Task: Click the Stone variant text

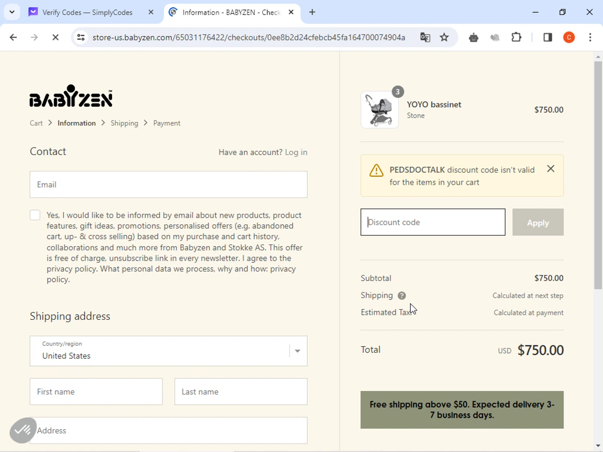Action: (x=416, y=116)
